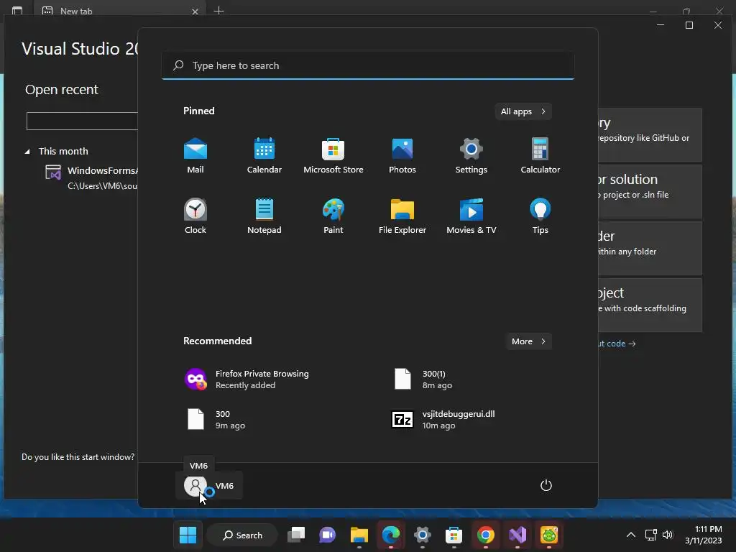Open the Chat app on the taskbar
Image resolution: width=736 pixels, height=552 pixels.
(328, 535)
